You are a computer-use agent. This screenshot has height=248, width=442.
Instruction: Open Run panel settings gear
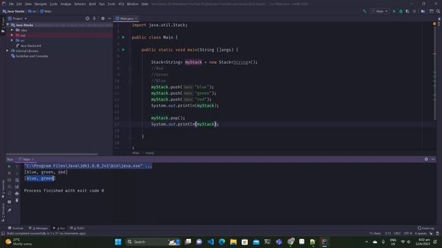pos(426,159)
